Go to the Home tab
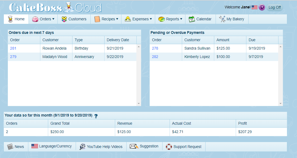Viewport: 297px width, 158px height. point(16,19)
